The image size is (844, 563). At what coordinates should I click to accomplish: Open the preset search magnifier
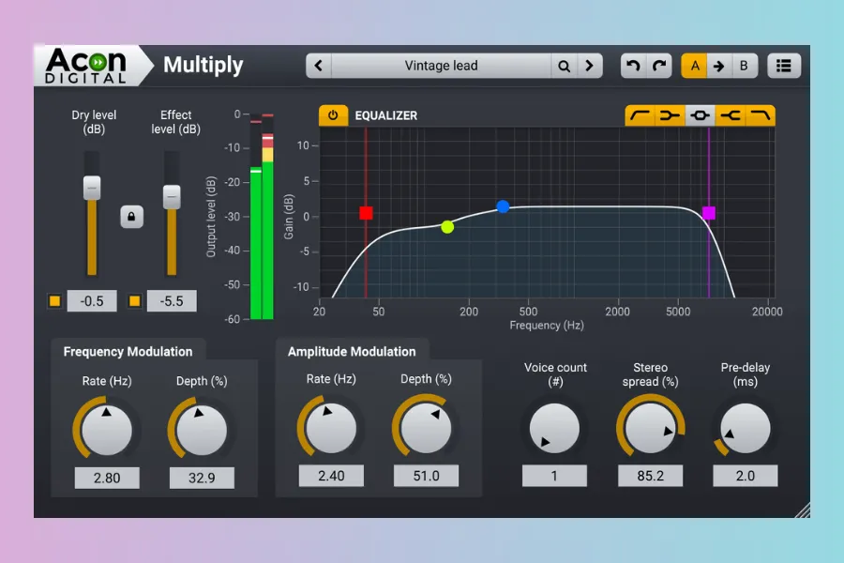pyautogui.click(x=564, y=66)
